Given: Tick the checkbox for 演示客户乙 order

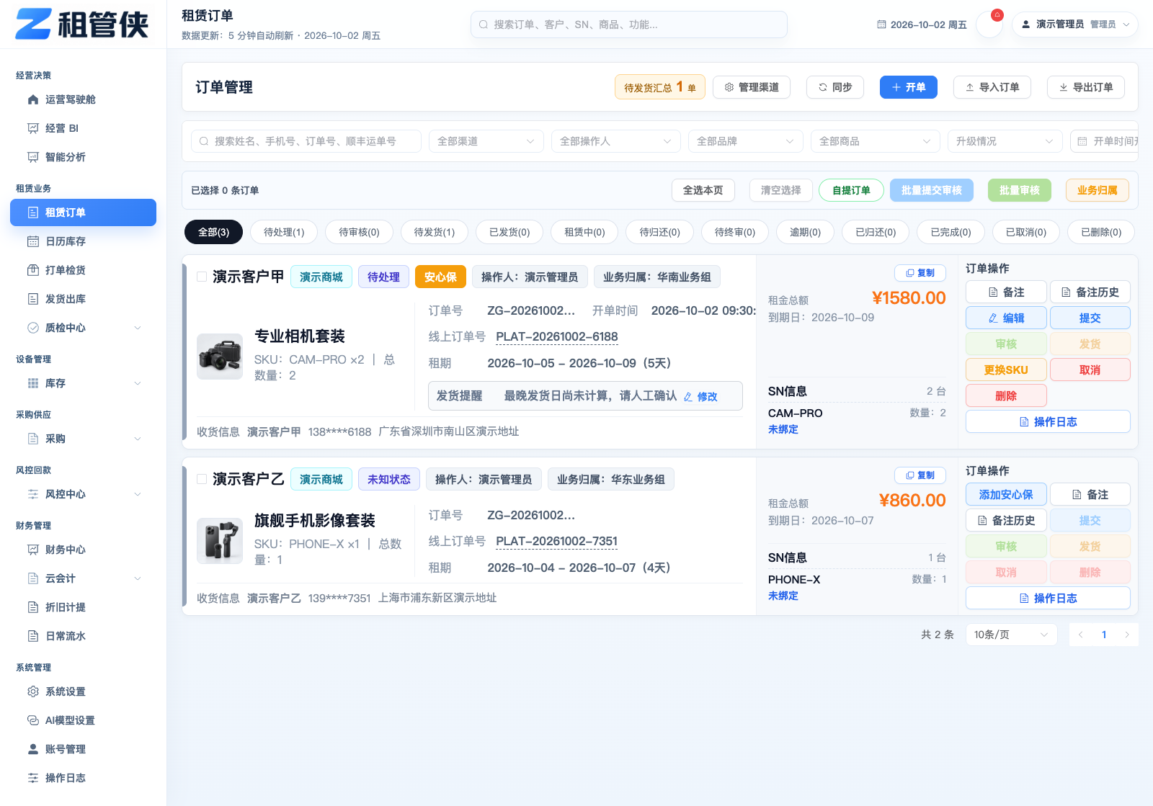Looking at the screenshot, I should click(202, 479).
